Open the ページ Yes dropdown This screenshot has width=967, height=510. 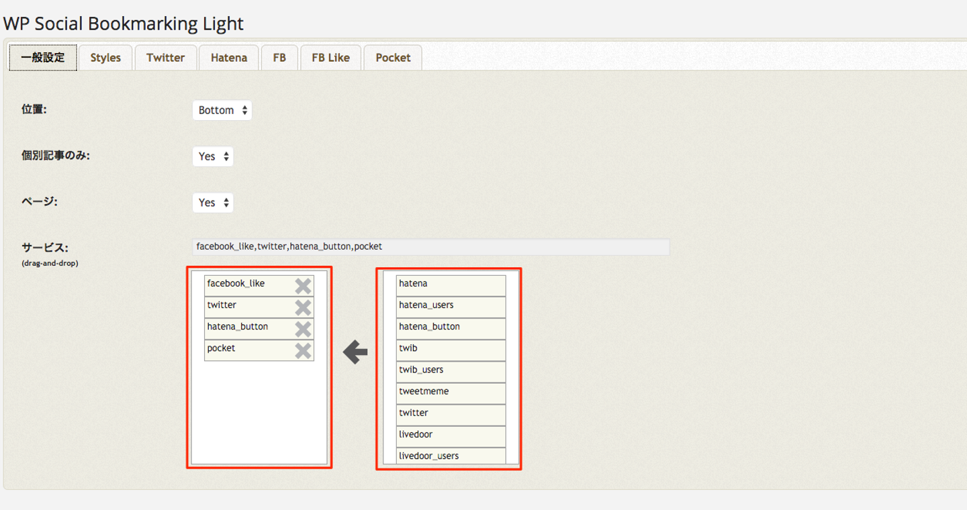pos(213,203)
